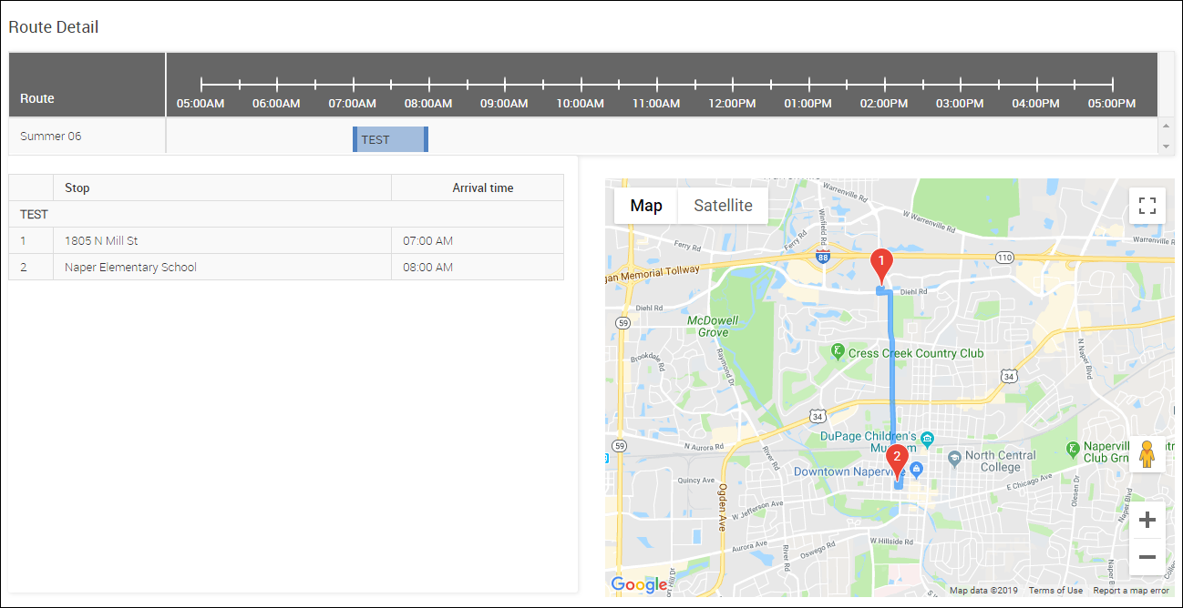Screen dimensions: 1183x608
Task: Switch to Satellite view tab
Action: pos(723,206)
